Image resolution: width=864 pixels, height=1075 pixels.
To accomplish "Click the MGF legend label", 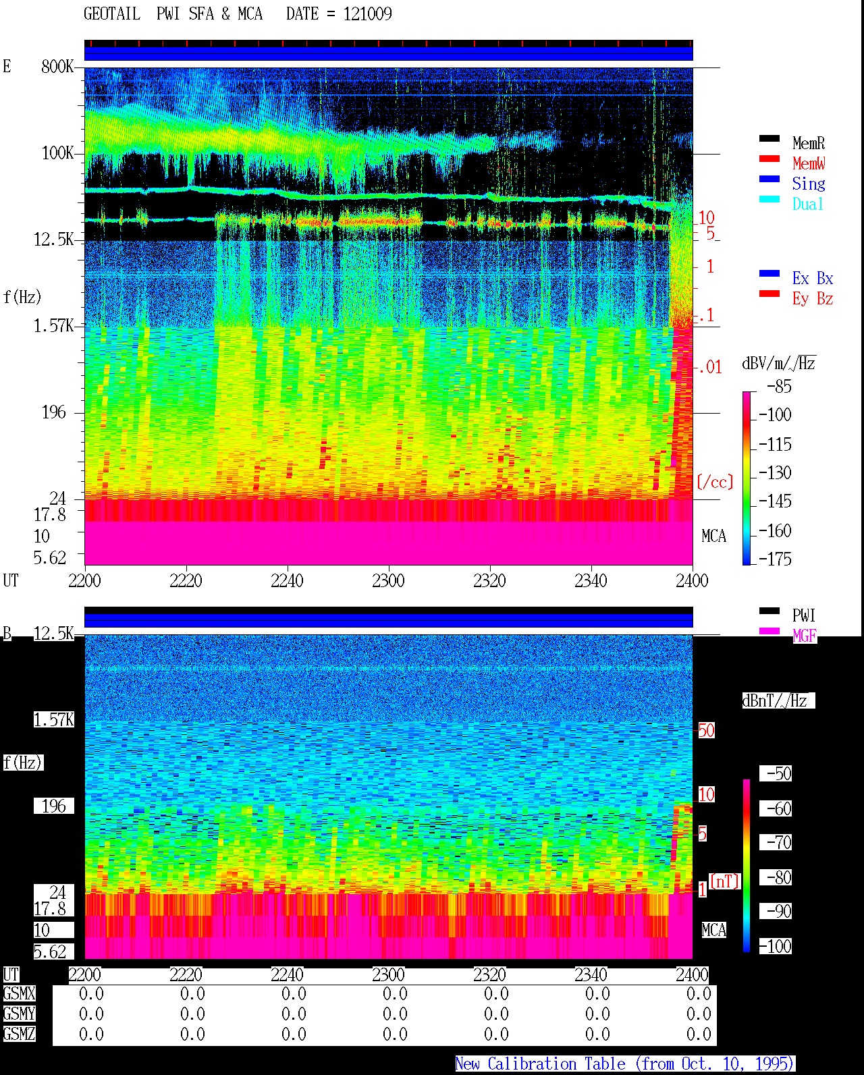I will pyautogui.click(x=805, y=636).
